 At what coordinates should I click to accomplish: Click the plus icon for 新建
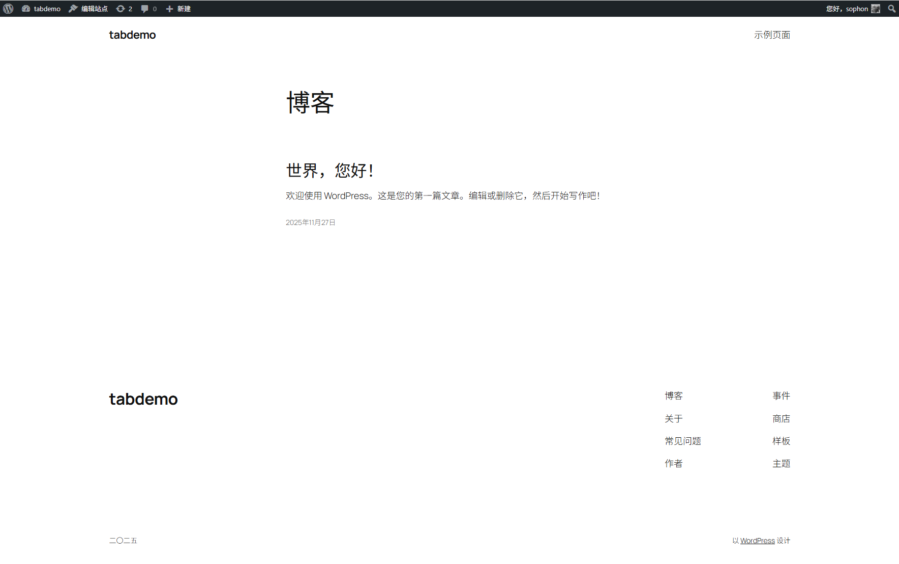[x=170, y=9]
